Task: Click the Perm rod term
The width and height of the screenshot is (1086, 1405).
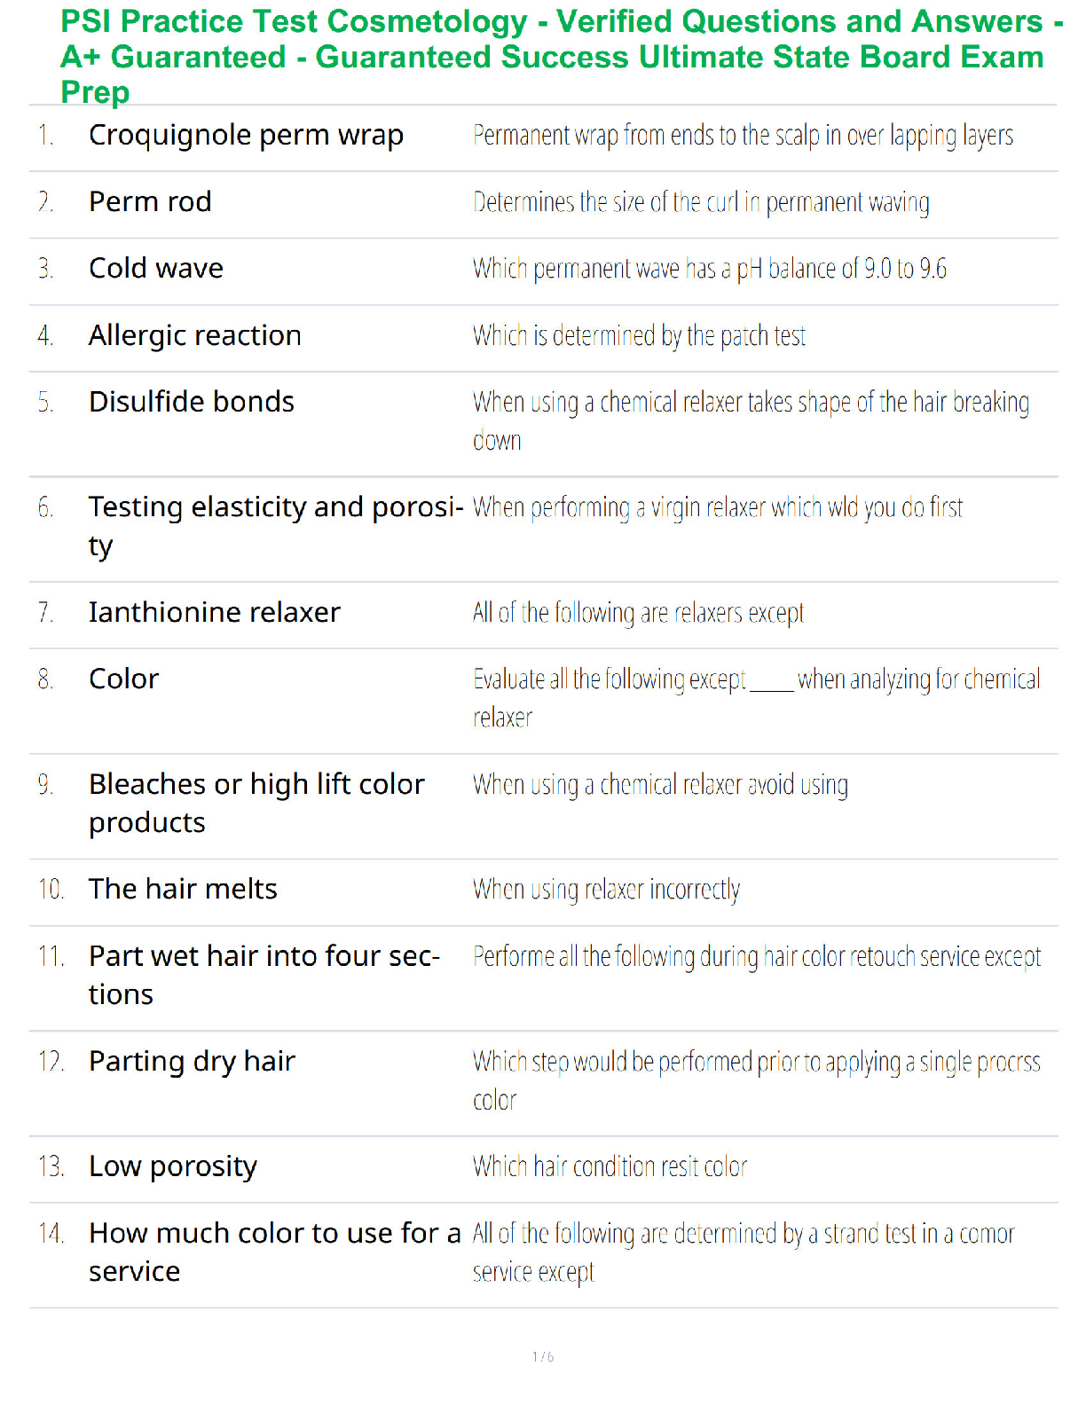Action: click(x=150, y=202)
